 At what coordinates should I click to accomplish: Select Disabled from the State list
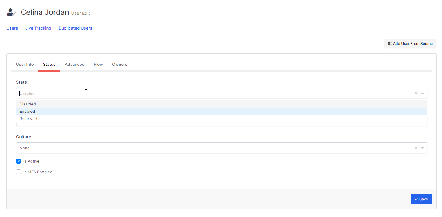point(28,104)
